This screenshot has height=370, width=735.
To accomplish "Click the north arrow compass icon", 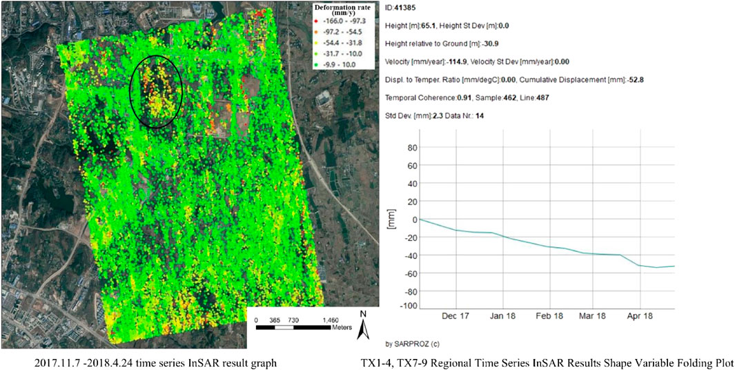I will tap(362, 324).
